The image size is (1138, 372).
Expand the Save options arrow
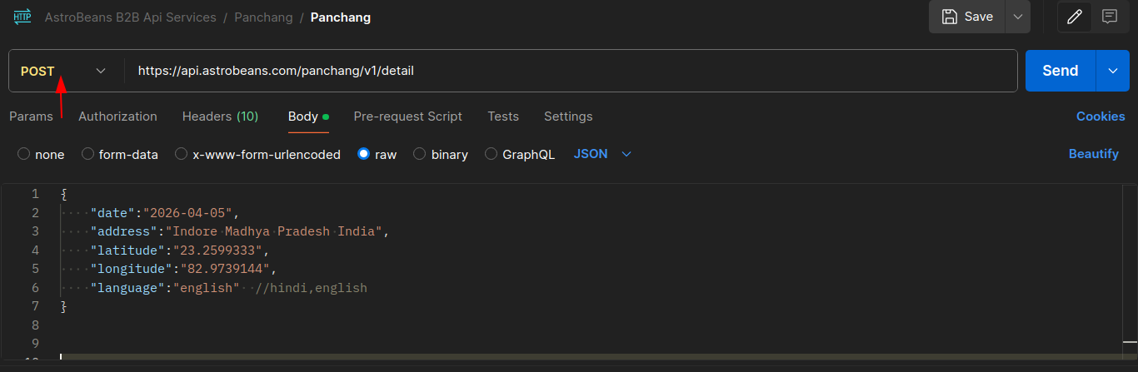[x=1017, y=17]
